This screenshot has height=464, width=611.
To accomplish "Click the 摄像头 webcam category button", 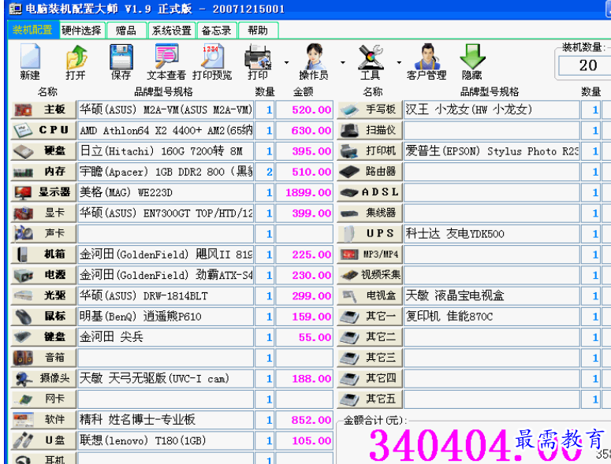I will [x=43, y=378].
